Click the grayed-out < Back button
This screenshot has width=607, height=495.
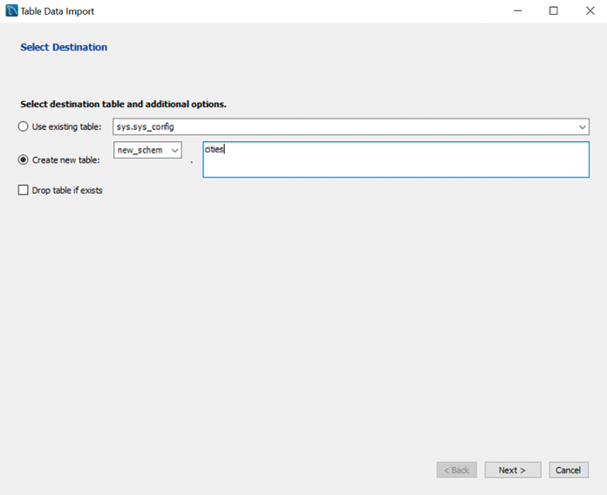[456, 470]
